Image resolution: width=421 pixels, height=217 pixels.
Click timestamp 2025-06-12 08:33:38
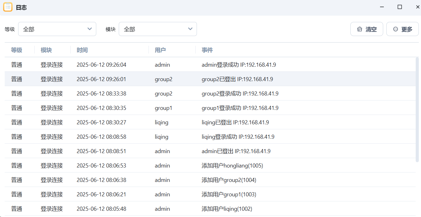[101, 94]
